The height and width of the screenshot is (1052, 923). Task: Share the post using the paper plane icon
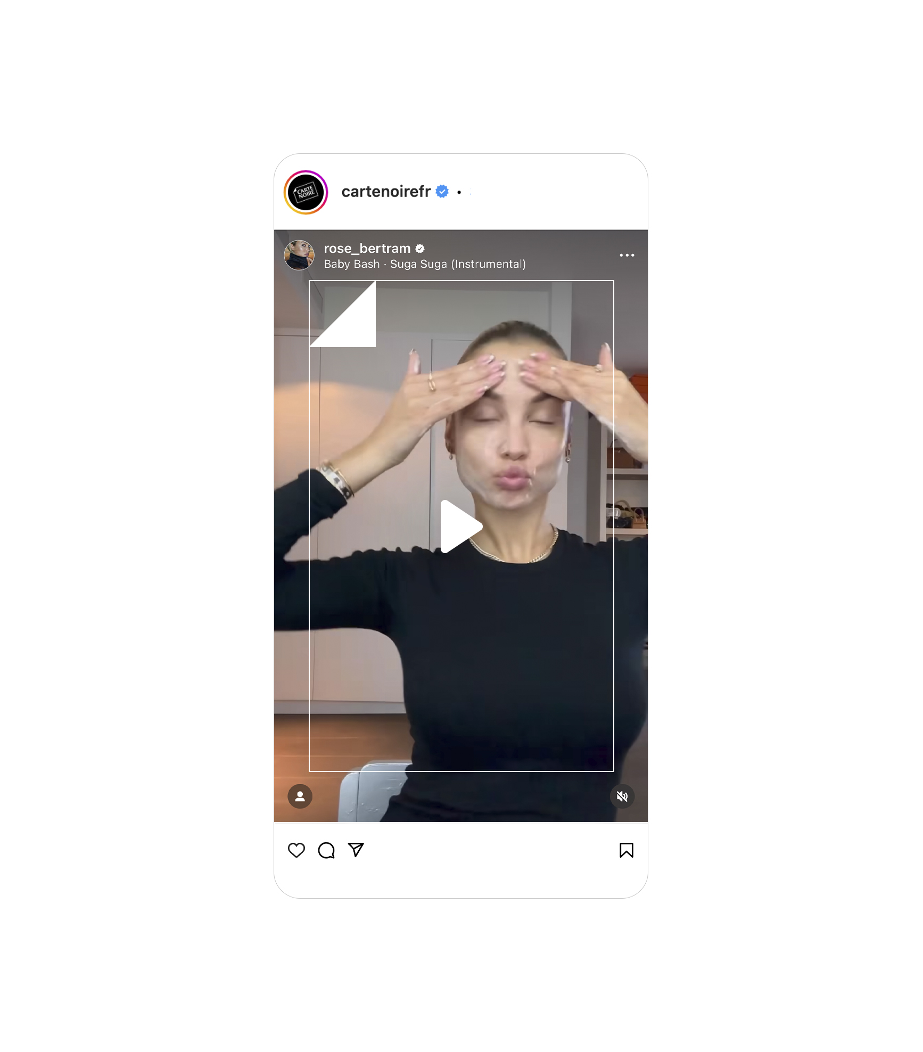click(356, 850)
